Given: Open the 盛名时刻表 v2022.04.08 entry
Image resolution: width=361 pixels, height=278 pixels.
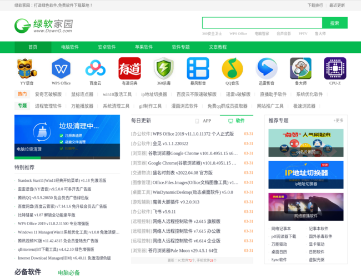Looking at the screenshot, I should point(183,173).
